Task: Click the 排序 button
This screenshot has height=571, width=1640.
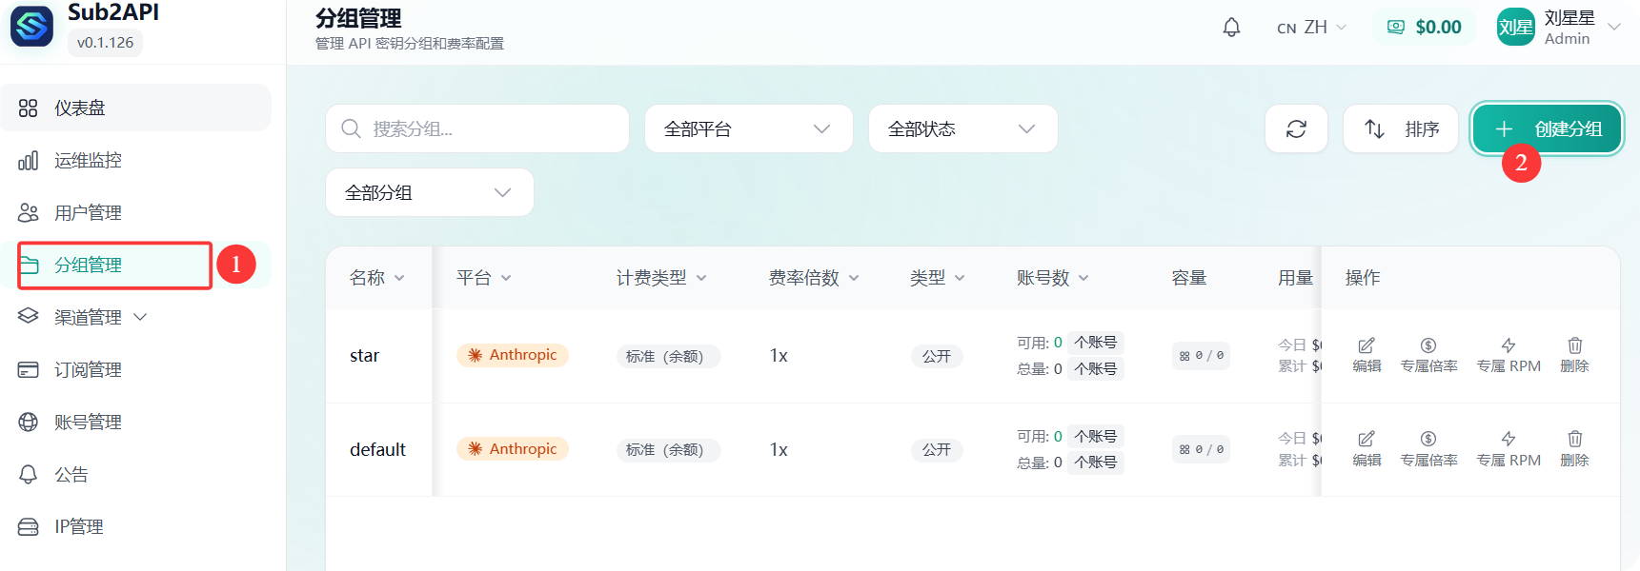Action: click(1401, 128)
